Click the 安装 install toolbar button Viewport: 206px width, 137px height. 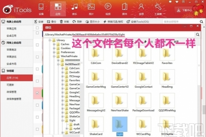39,22
